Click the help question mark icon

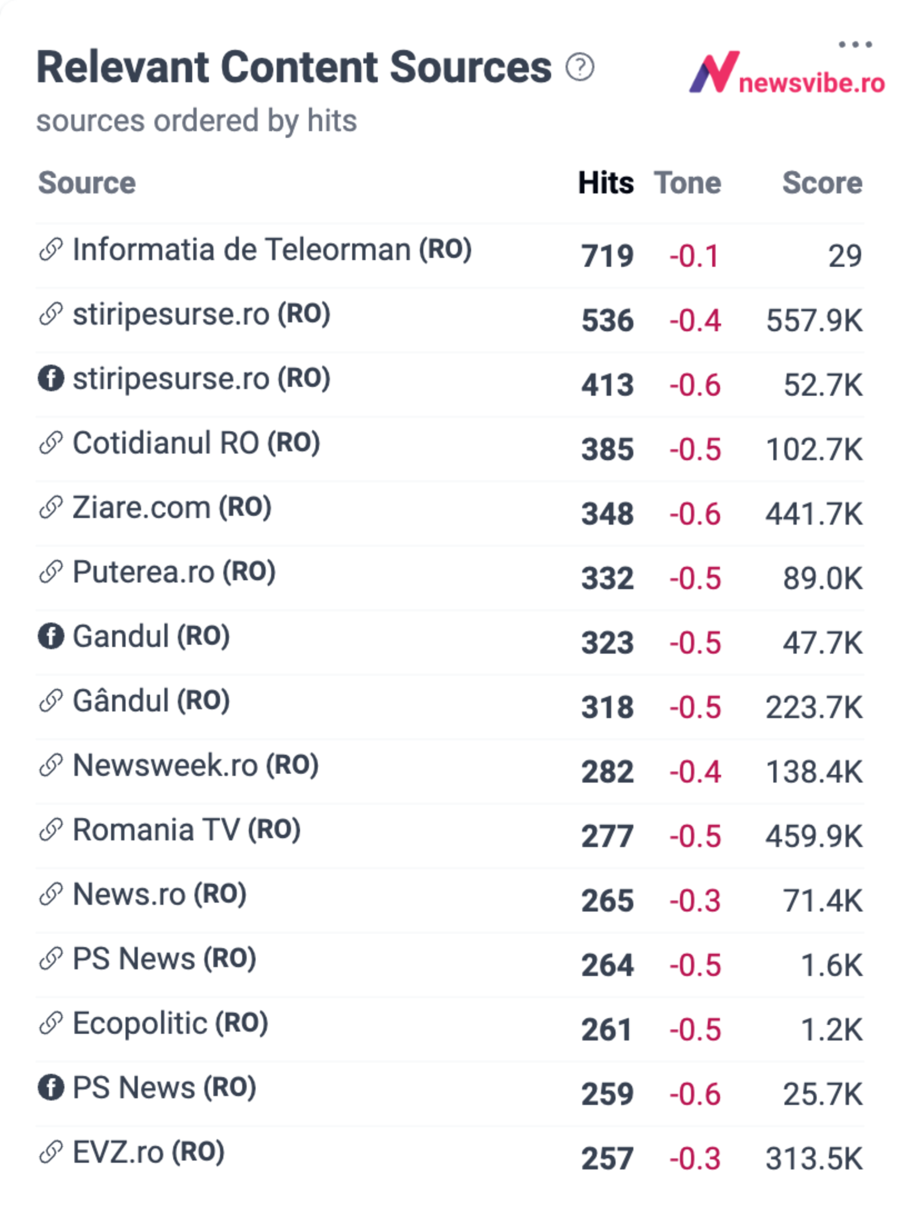pos(580,67)
